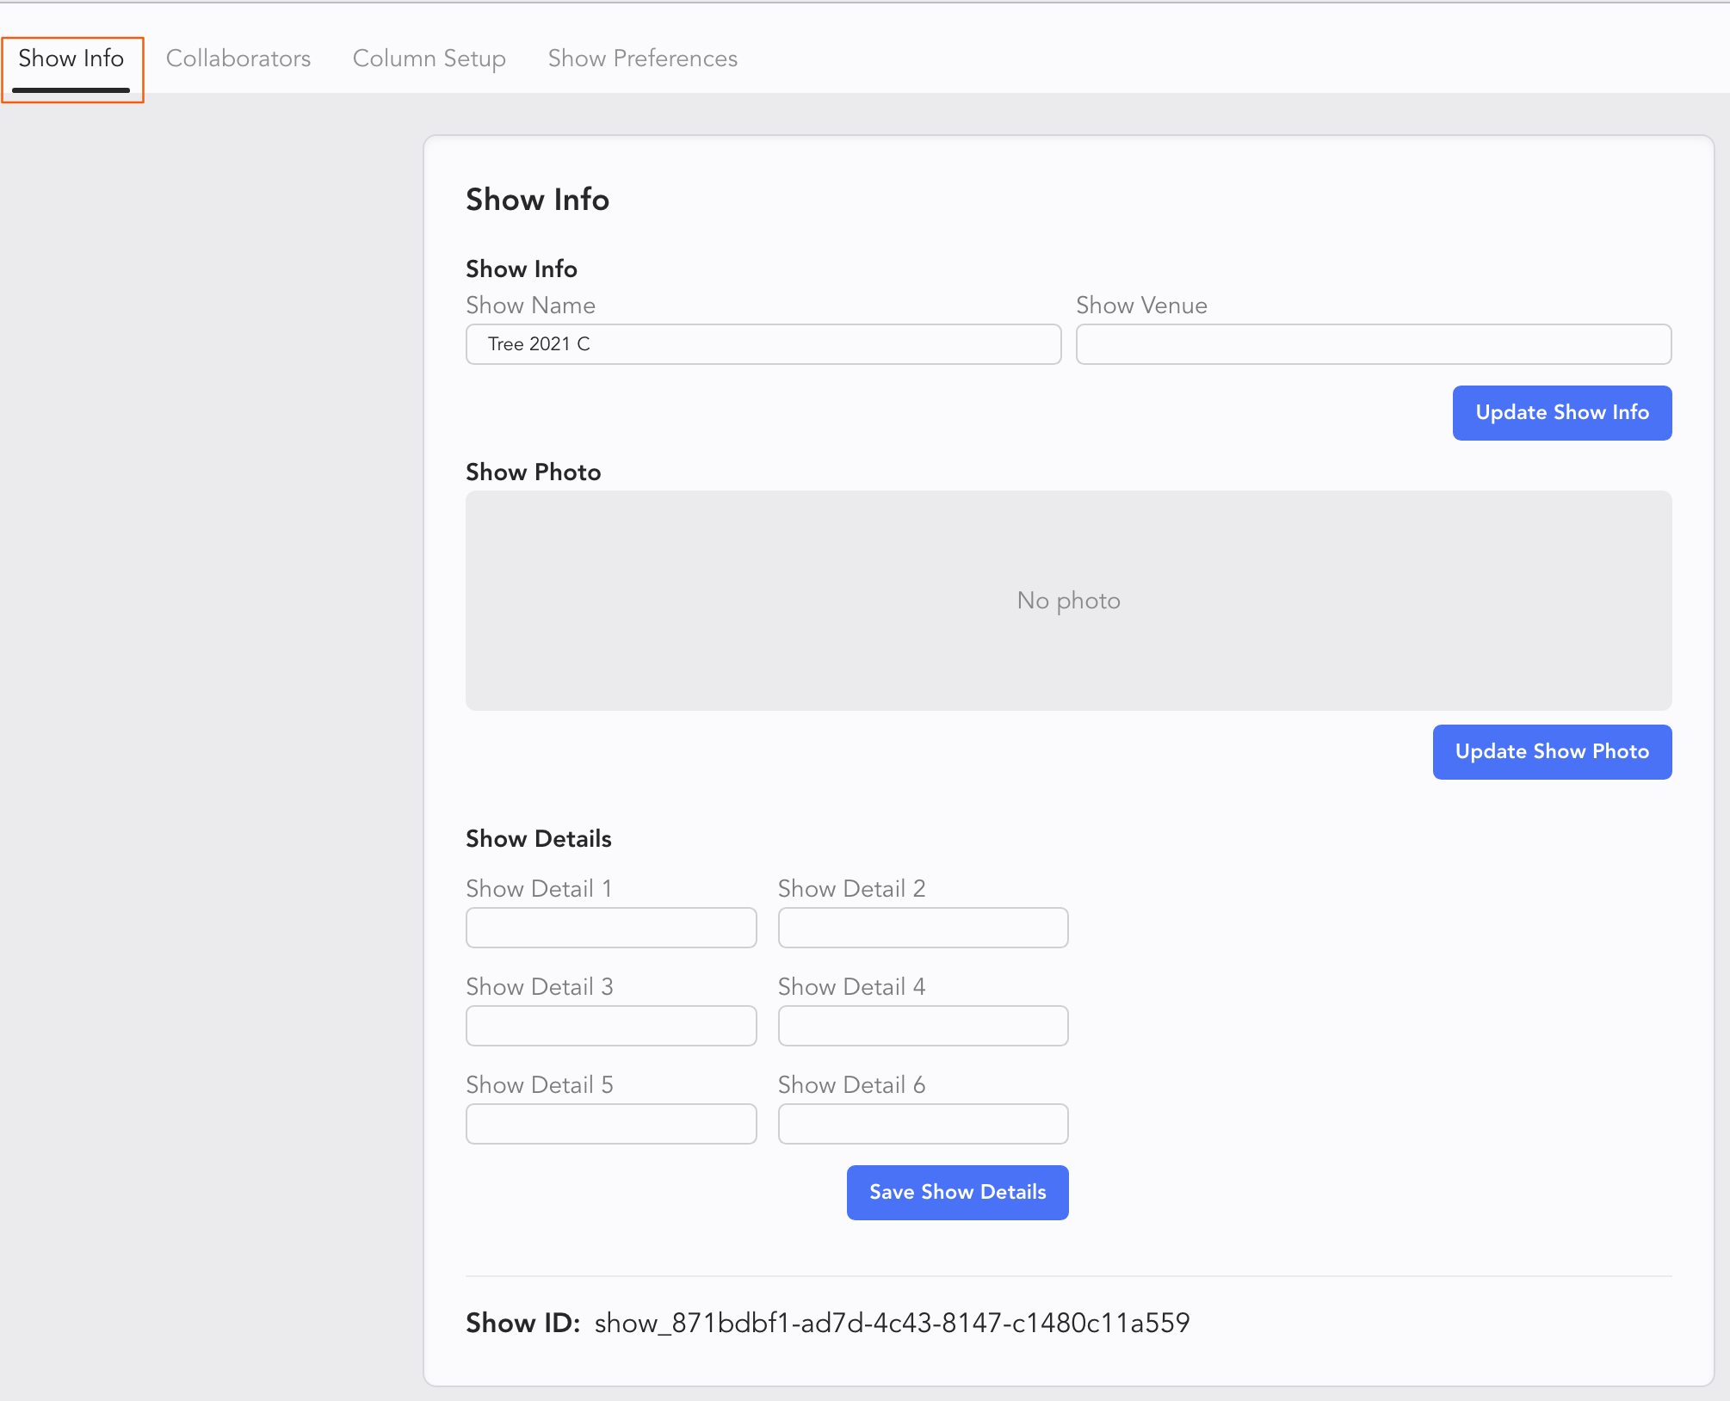The height and width of the screenshot is (1401, 1730).
Task: Click the No photo placeholder area
Action: point(1068,601)
